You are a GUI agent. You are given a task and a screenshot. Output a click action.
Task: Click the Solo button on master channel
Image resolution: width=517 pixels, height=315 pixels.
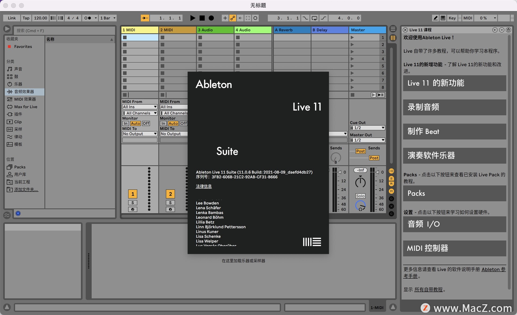(360, 196)
